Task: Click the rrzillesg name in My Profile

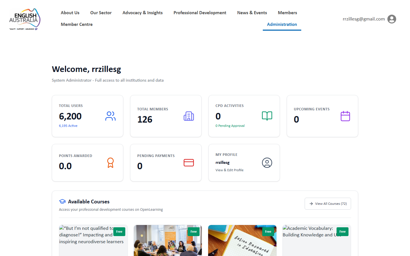Action: tap(223, 162)
